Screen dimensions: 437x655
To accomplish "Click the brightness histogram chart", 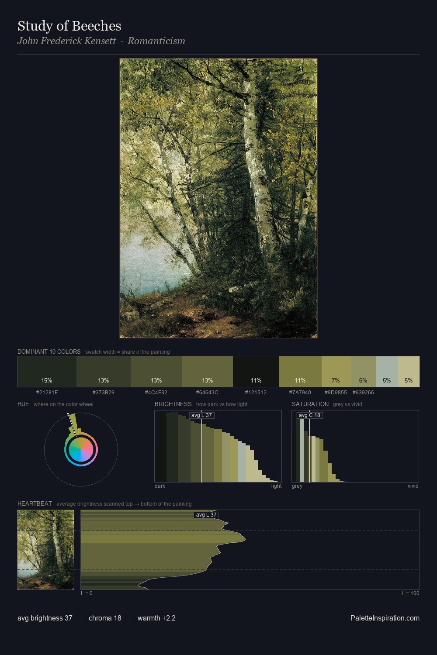I will (x=218, y=446).
